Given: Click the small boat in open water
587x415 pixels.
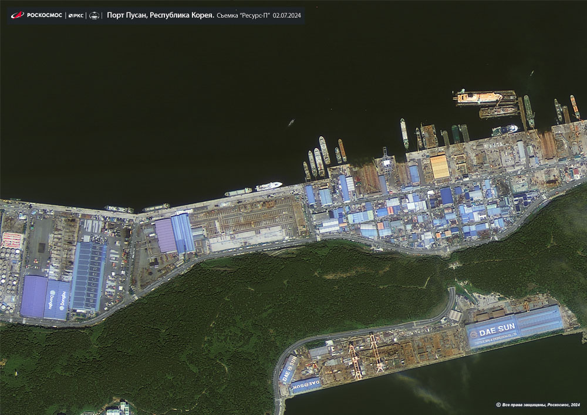Looking at the screenshot, I should pyautogui.click(x=291, y=123).
